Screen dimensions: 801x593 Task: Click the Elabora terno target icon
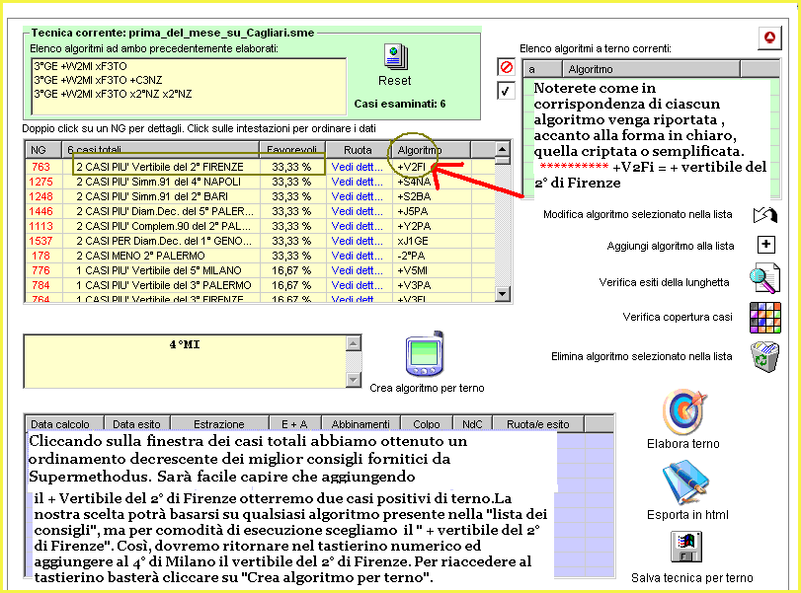tap(684, 411)
